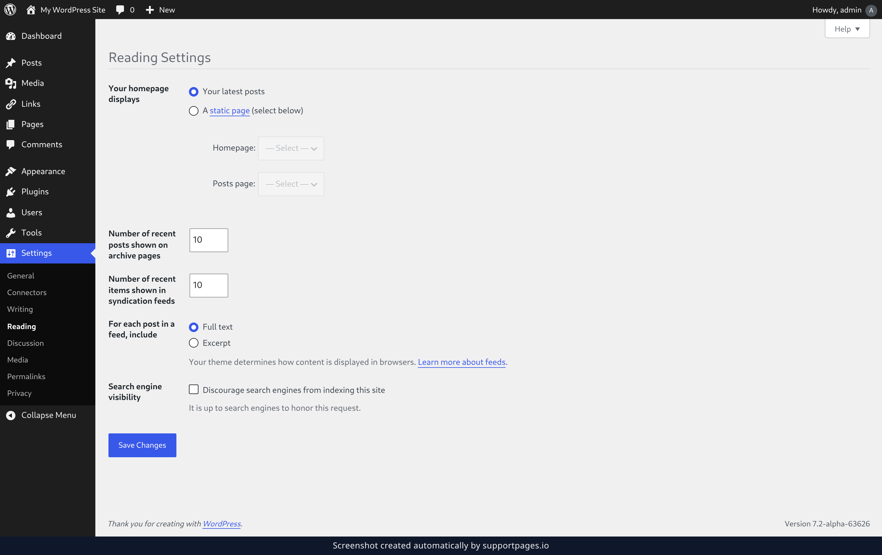Expand the Help dropdown tab
This screenshot has width=882, height=555.
click(847, 29)
